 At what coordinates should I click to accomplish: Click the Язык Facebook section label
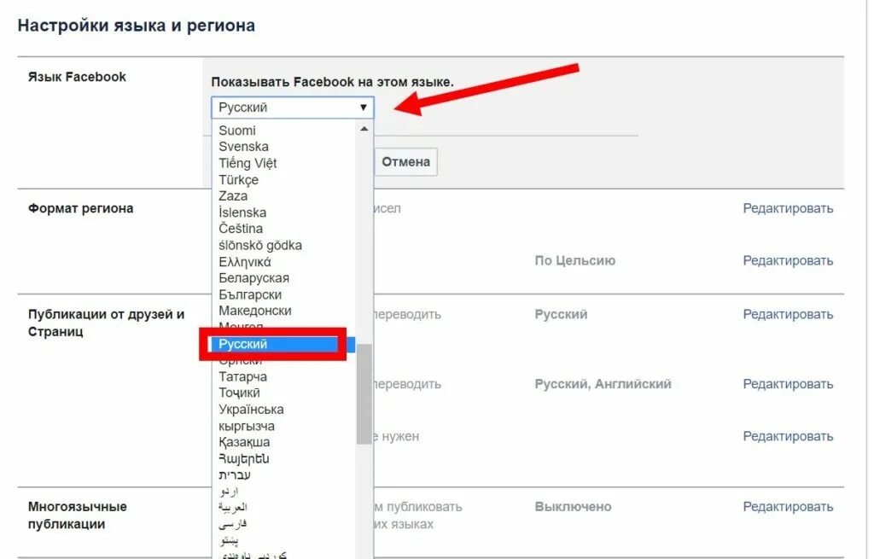[x=77, y=77]
